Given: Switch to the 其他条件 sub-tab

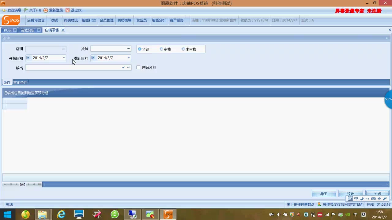Looking at the screenshot, I should pyautogui.click(x=20, y=82).
